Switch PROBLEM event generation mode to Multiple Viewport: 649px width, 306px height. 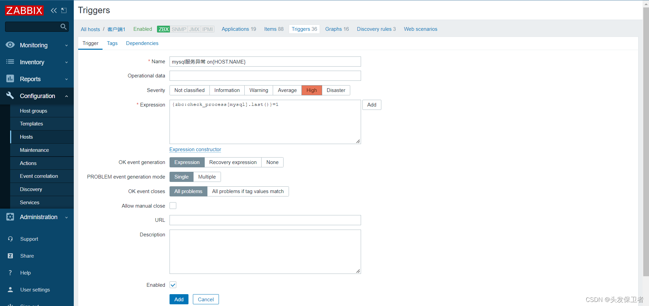pyautogui.click(x=207, y=176)
